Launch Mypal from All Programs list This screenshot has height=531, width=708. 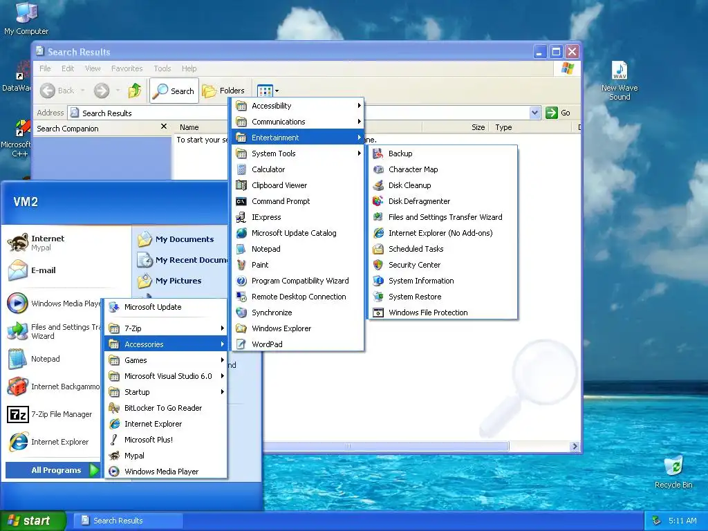165,456
